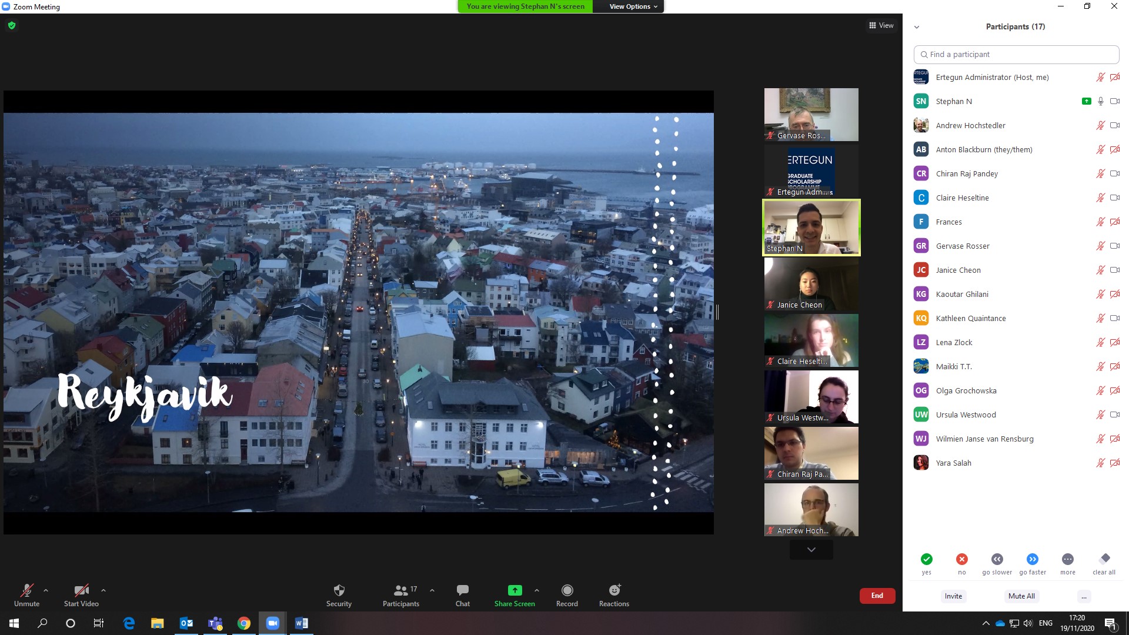Image resolution: width=1129 pixels, height=635 pixels.
Task: Open the View layout menu
Action: (x=881, y=25)
